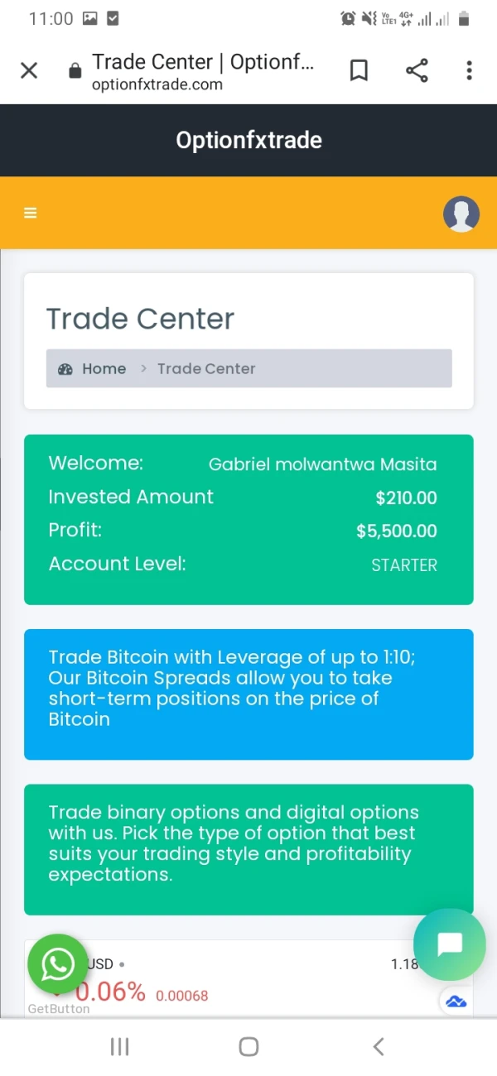The height and width of the screenshot is (1076, 497).
Task: Open the browser three-dot overflow menu
Action: (x=469, y=70)
